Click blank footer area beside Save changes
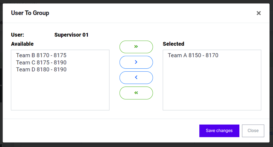Screen dimensions: 273x147 (x=101, y=131)
